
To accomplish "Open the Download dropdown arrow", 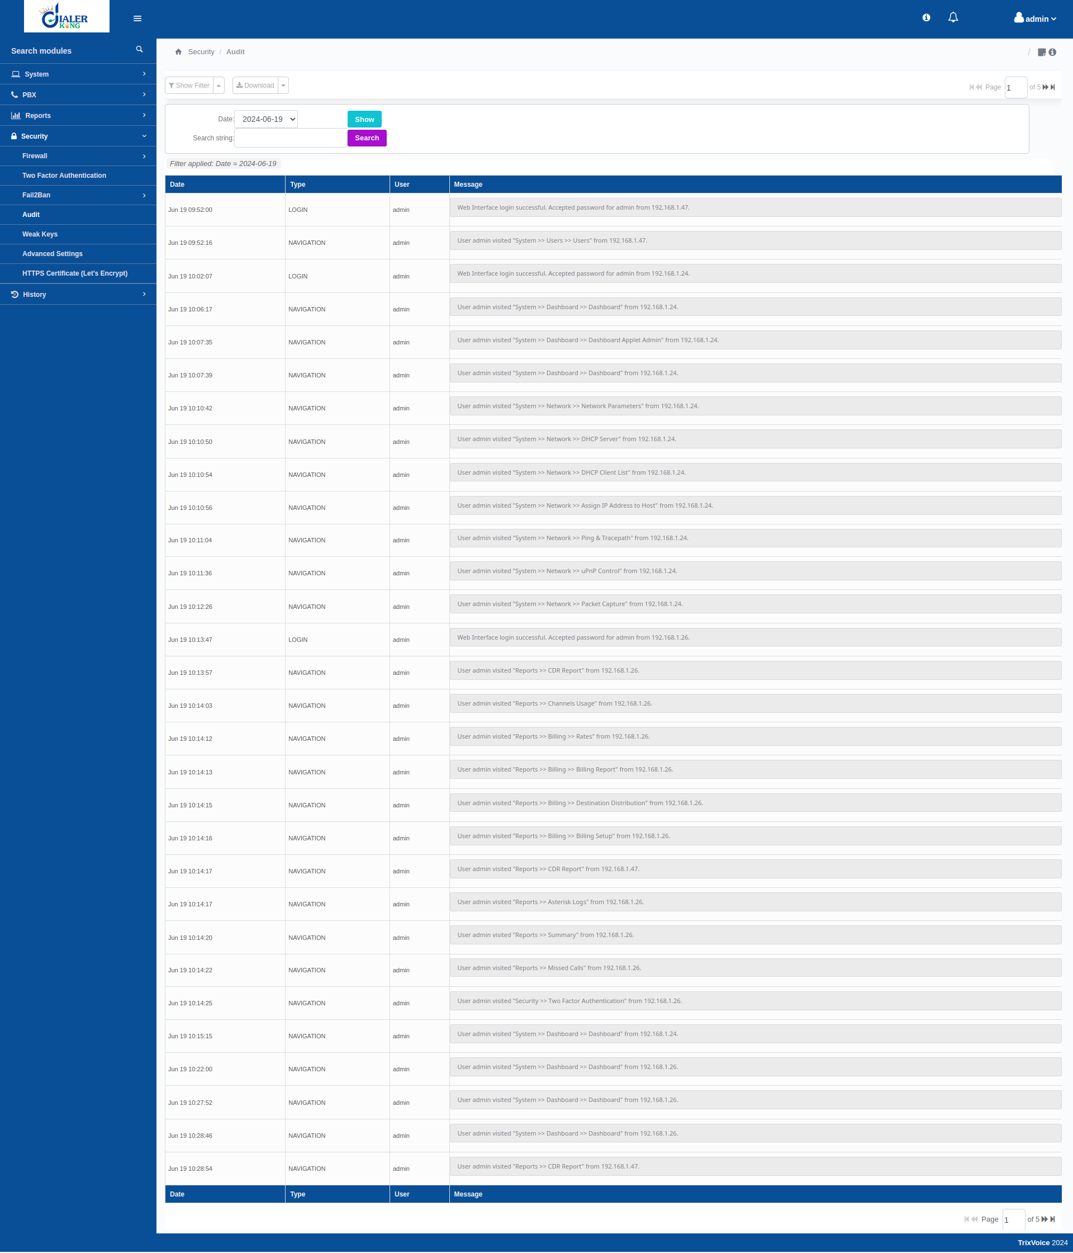I will [283, 86].
